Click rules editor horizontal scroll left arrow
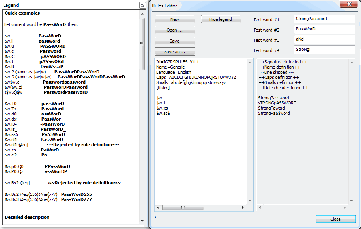The width and height of the screenshot is (361, 229). coord(158,207)
